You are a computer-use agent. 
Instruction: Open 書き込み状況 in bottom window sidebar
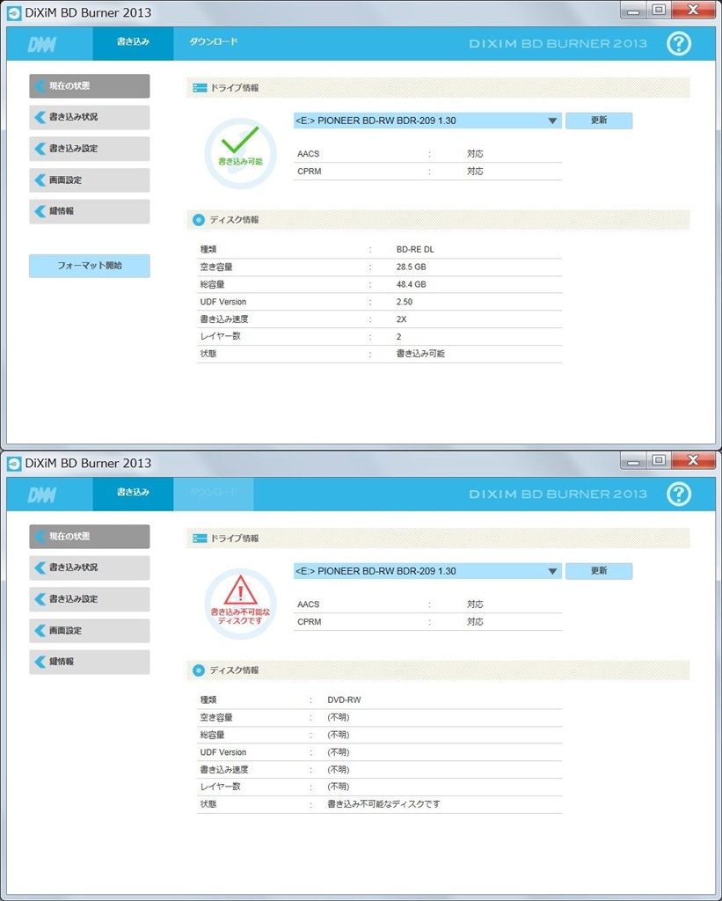coord(90,568)
